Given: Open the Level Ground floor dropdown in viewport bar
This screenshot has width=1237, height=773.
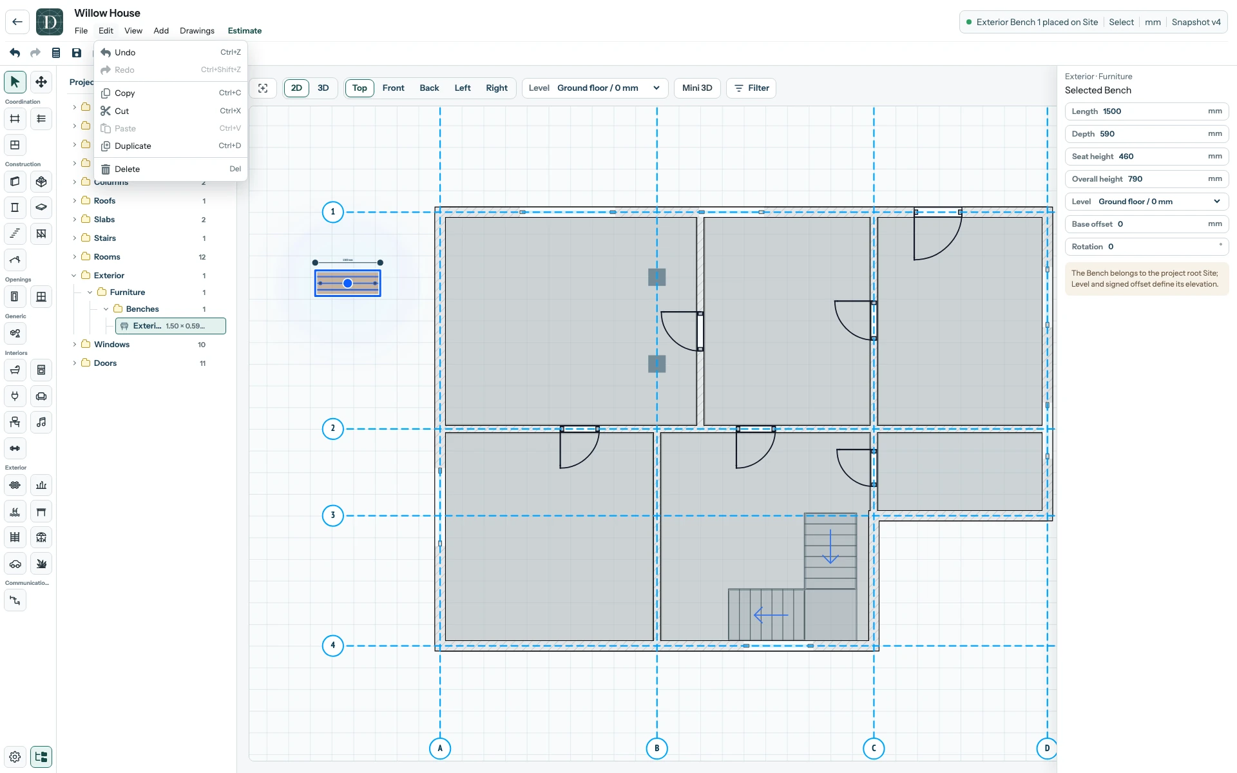Looking at the screenshot, I should point(595,88).
